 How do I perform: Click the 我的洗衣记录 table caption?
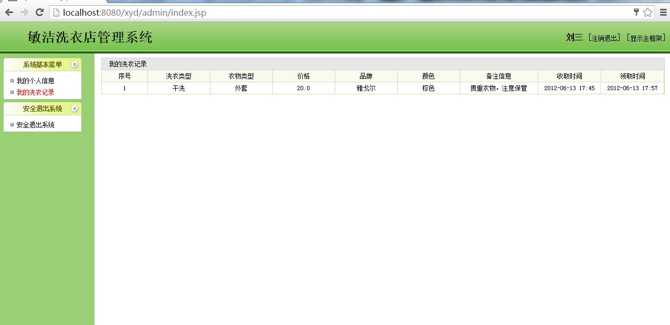127,64
